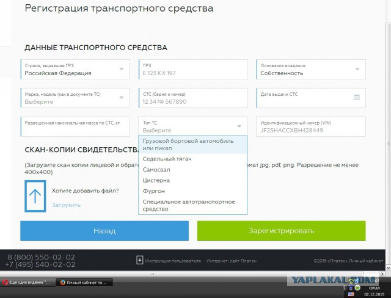Click the language flag in system tray
This screenshot has width=391, height=298.
click(351, 294)
